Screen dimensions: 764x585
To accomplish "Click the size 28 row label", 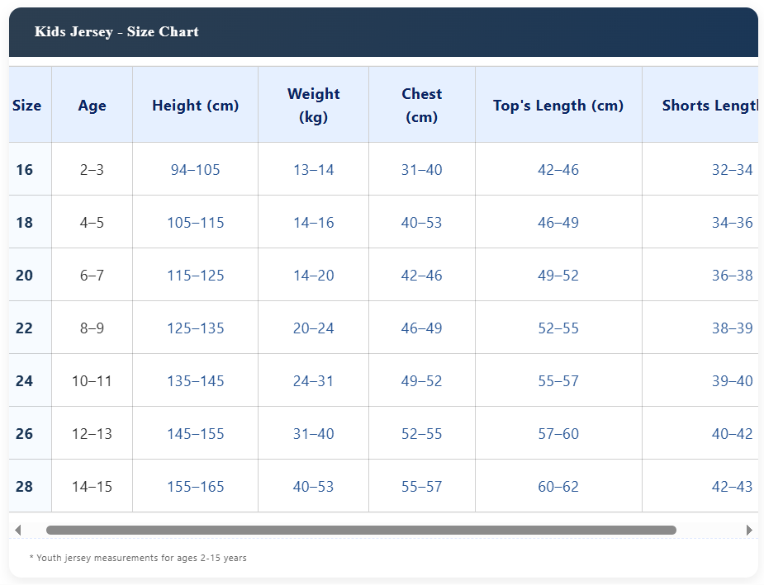I will click(x=25, y=487).
